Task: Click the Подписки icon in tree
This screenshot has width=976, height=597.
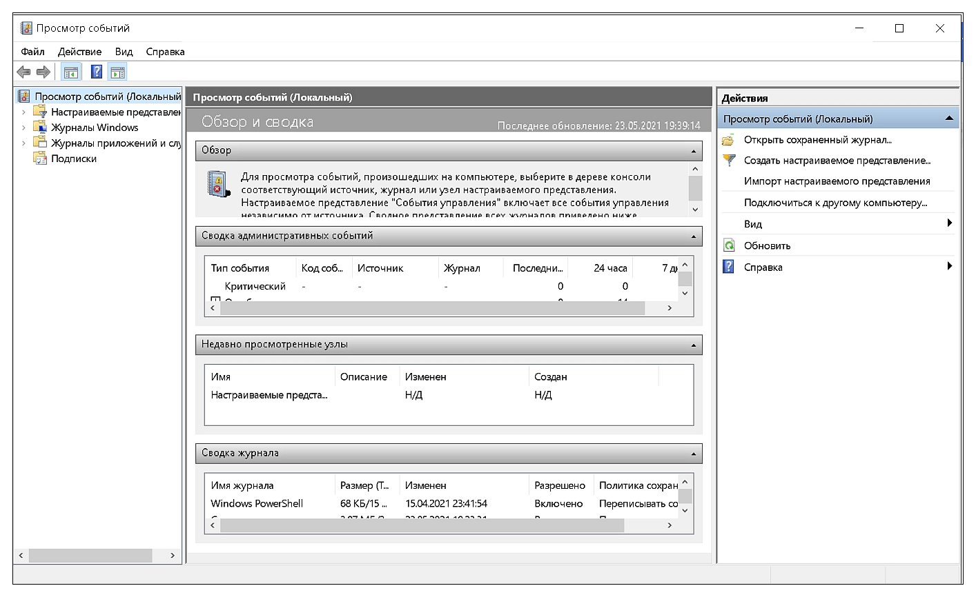Action: coord(40,159)
